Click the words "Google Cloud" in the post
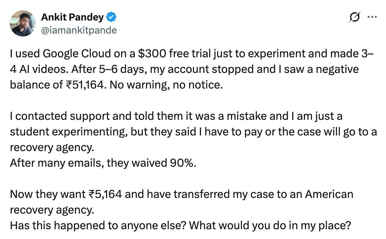The image size is (386, 239). [77, 54]
